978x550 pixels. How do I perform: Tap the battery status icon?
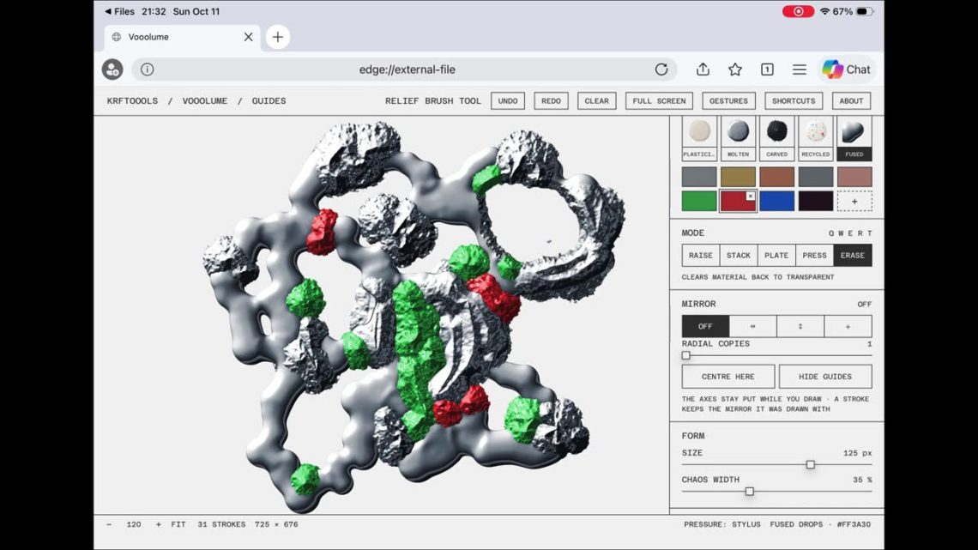(x=865, y=11)
